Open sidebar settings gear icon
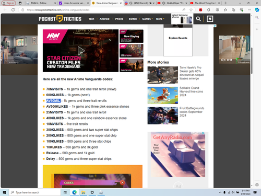Viewport: 261px width, 196px height. [257, 185]
